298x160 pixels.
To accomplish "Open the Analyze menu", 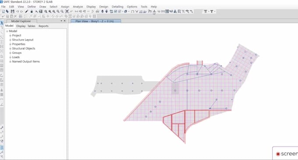I will tap(78, 7).
